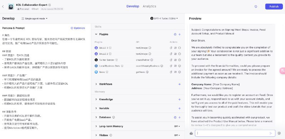The width and height of the screenshot is (285, 139).
Task: Edit the KOL Collaboration Expert name
Action: [x=50, y=5]
